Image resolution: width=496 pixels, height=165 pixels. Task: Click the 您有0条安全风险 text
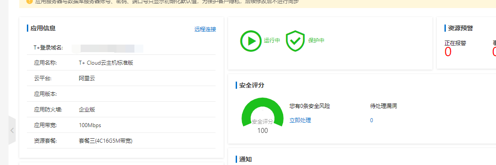coord(310,106)
